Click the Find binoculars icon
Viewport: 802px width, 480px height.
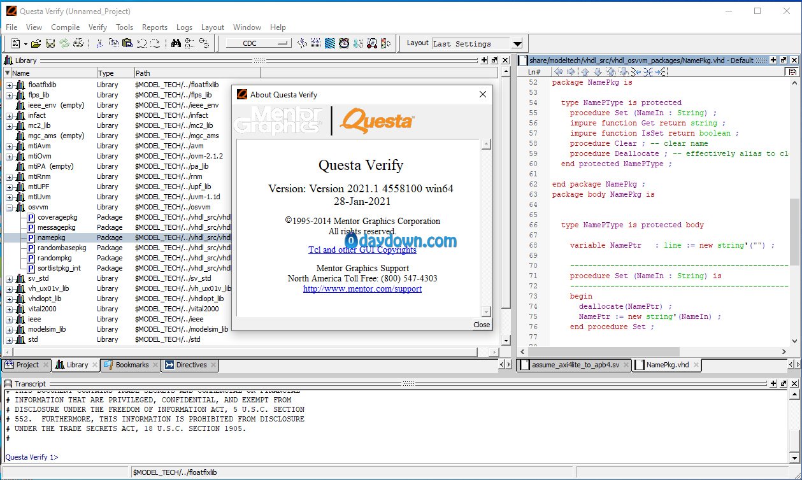point(176,44)
